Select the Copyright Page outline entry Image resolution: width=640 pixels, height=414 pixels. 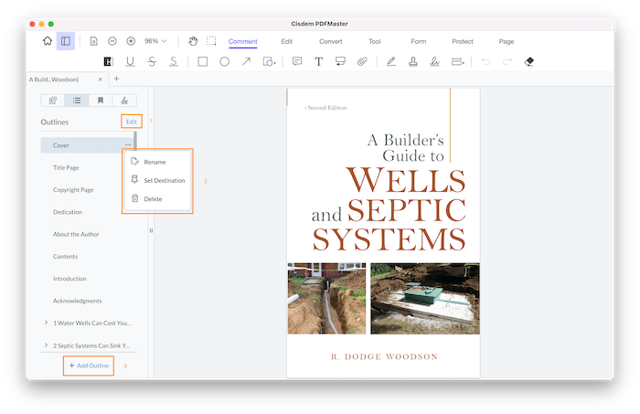(x=73, y=190)
